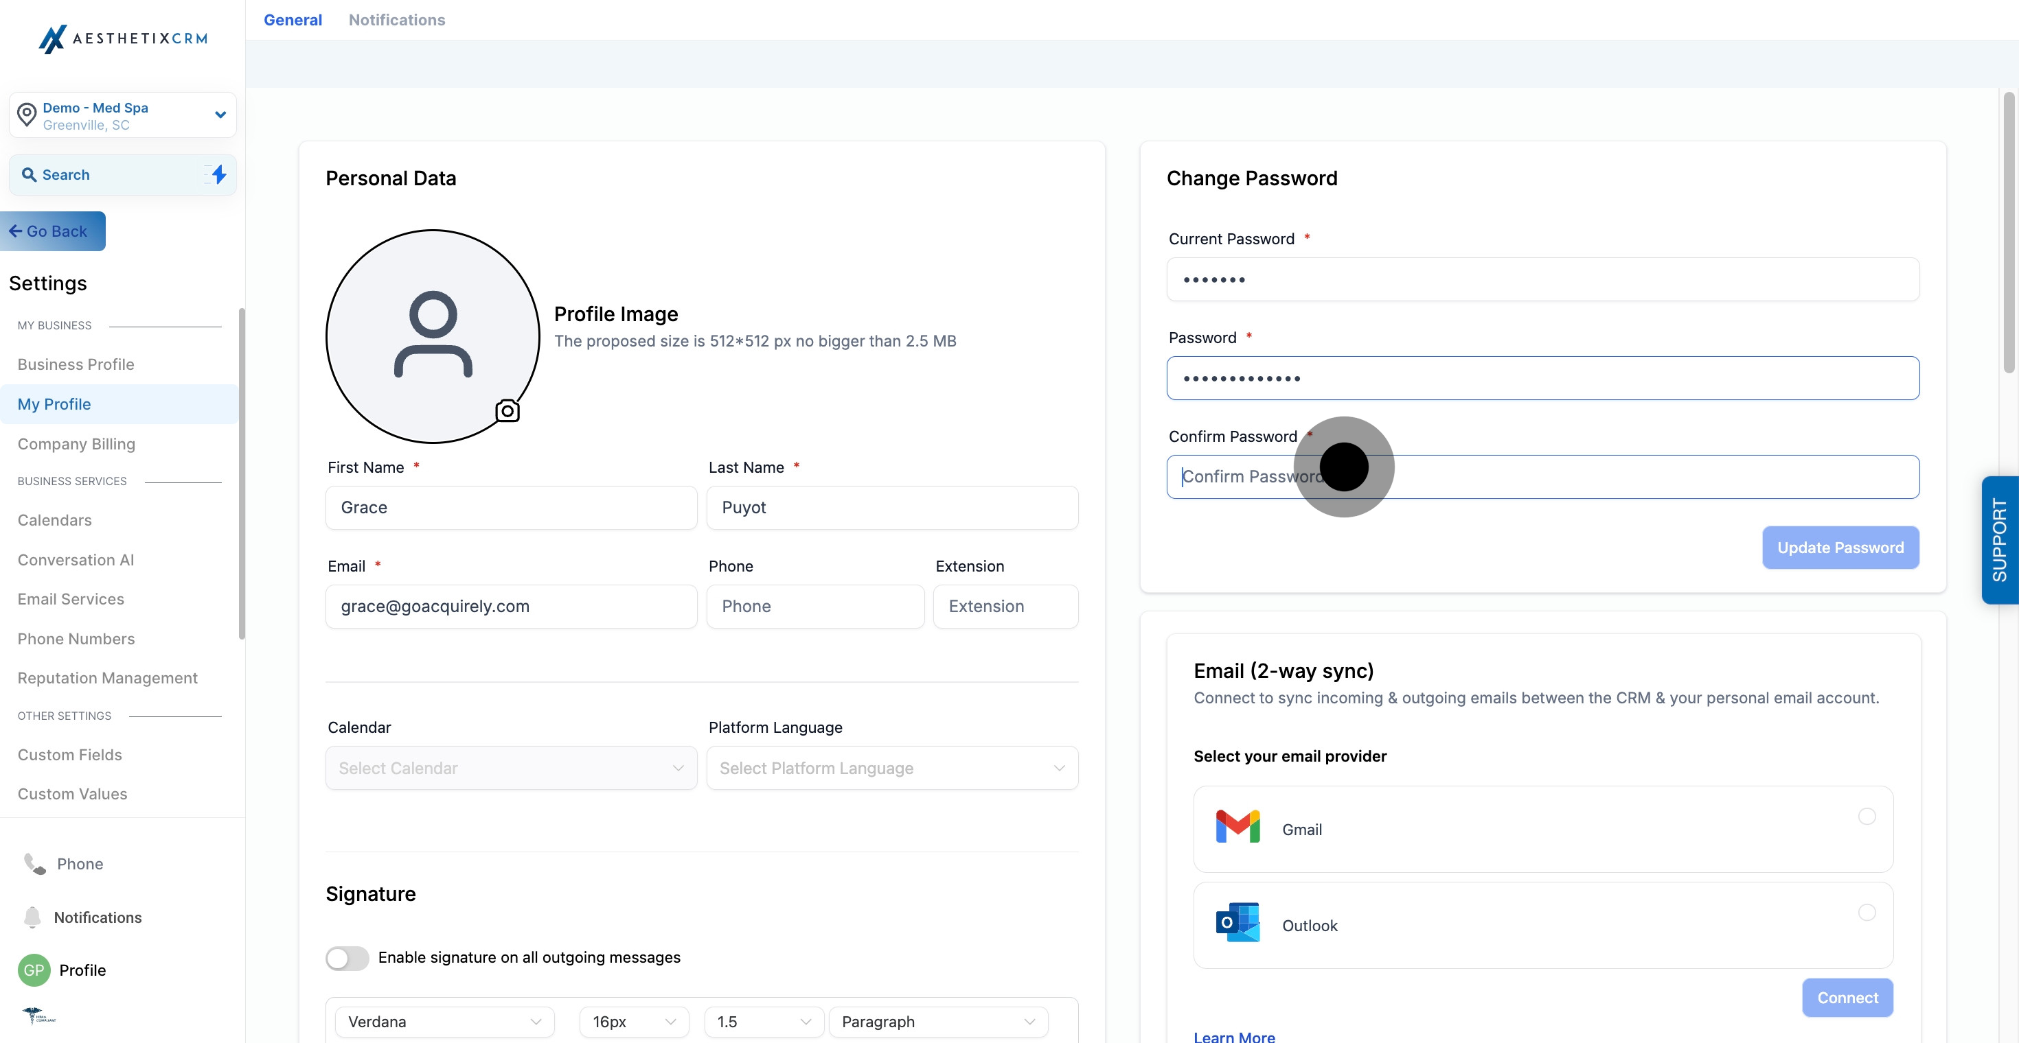The image size is (2019, 1043).
Task: Click the lightning bolt quick actions icon
Action: pyautogui.click(x=218, y=174)
